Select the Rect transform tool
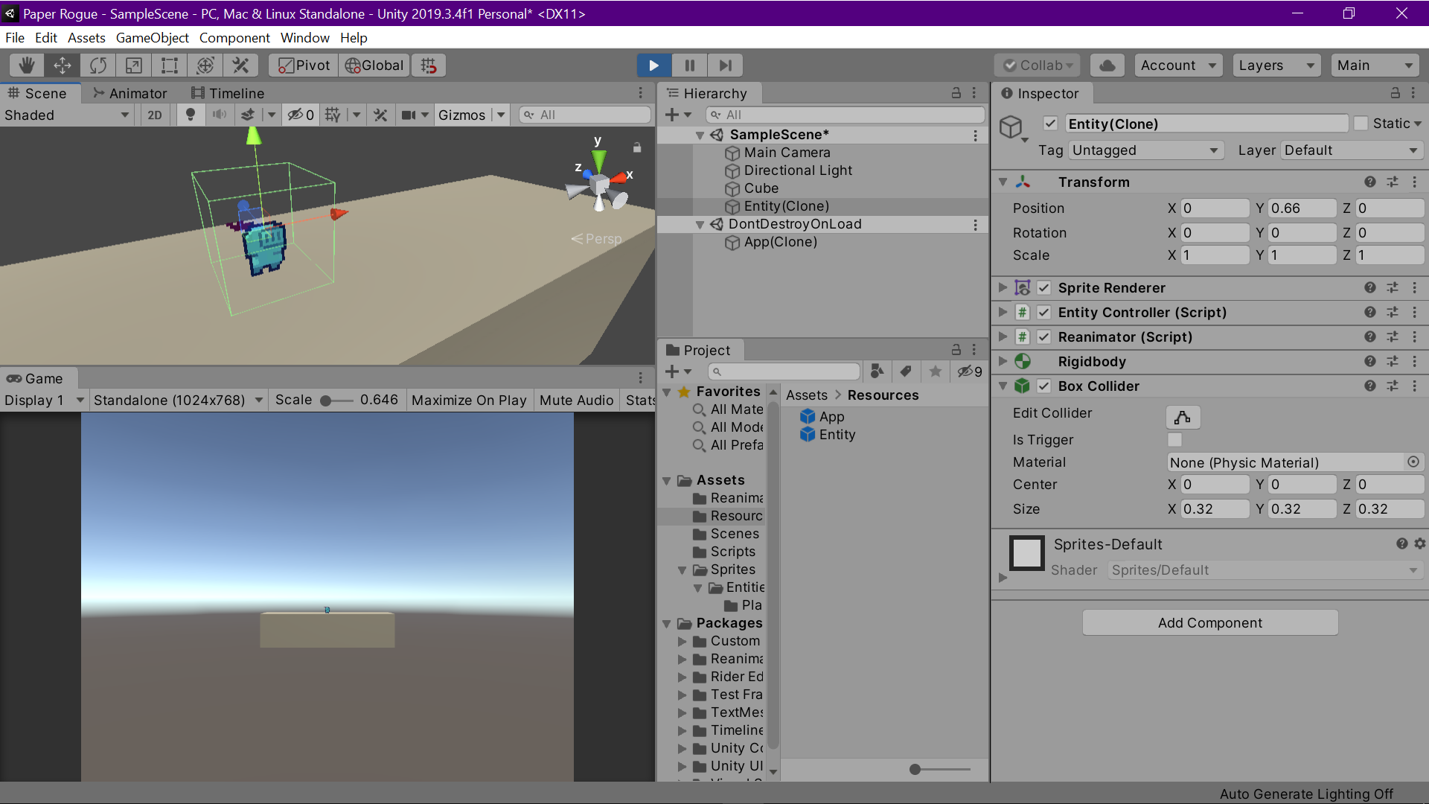 (170, 66)
